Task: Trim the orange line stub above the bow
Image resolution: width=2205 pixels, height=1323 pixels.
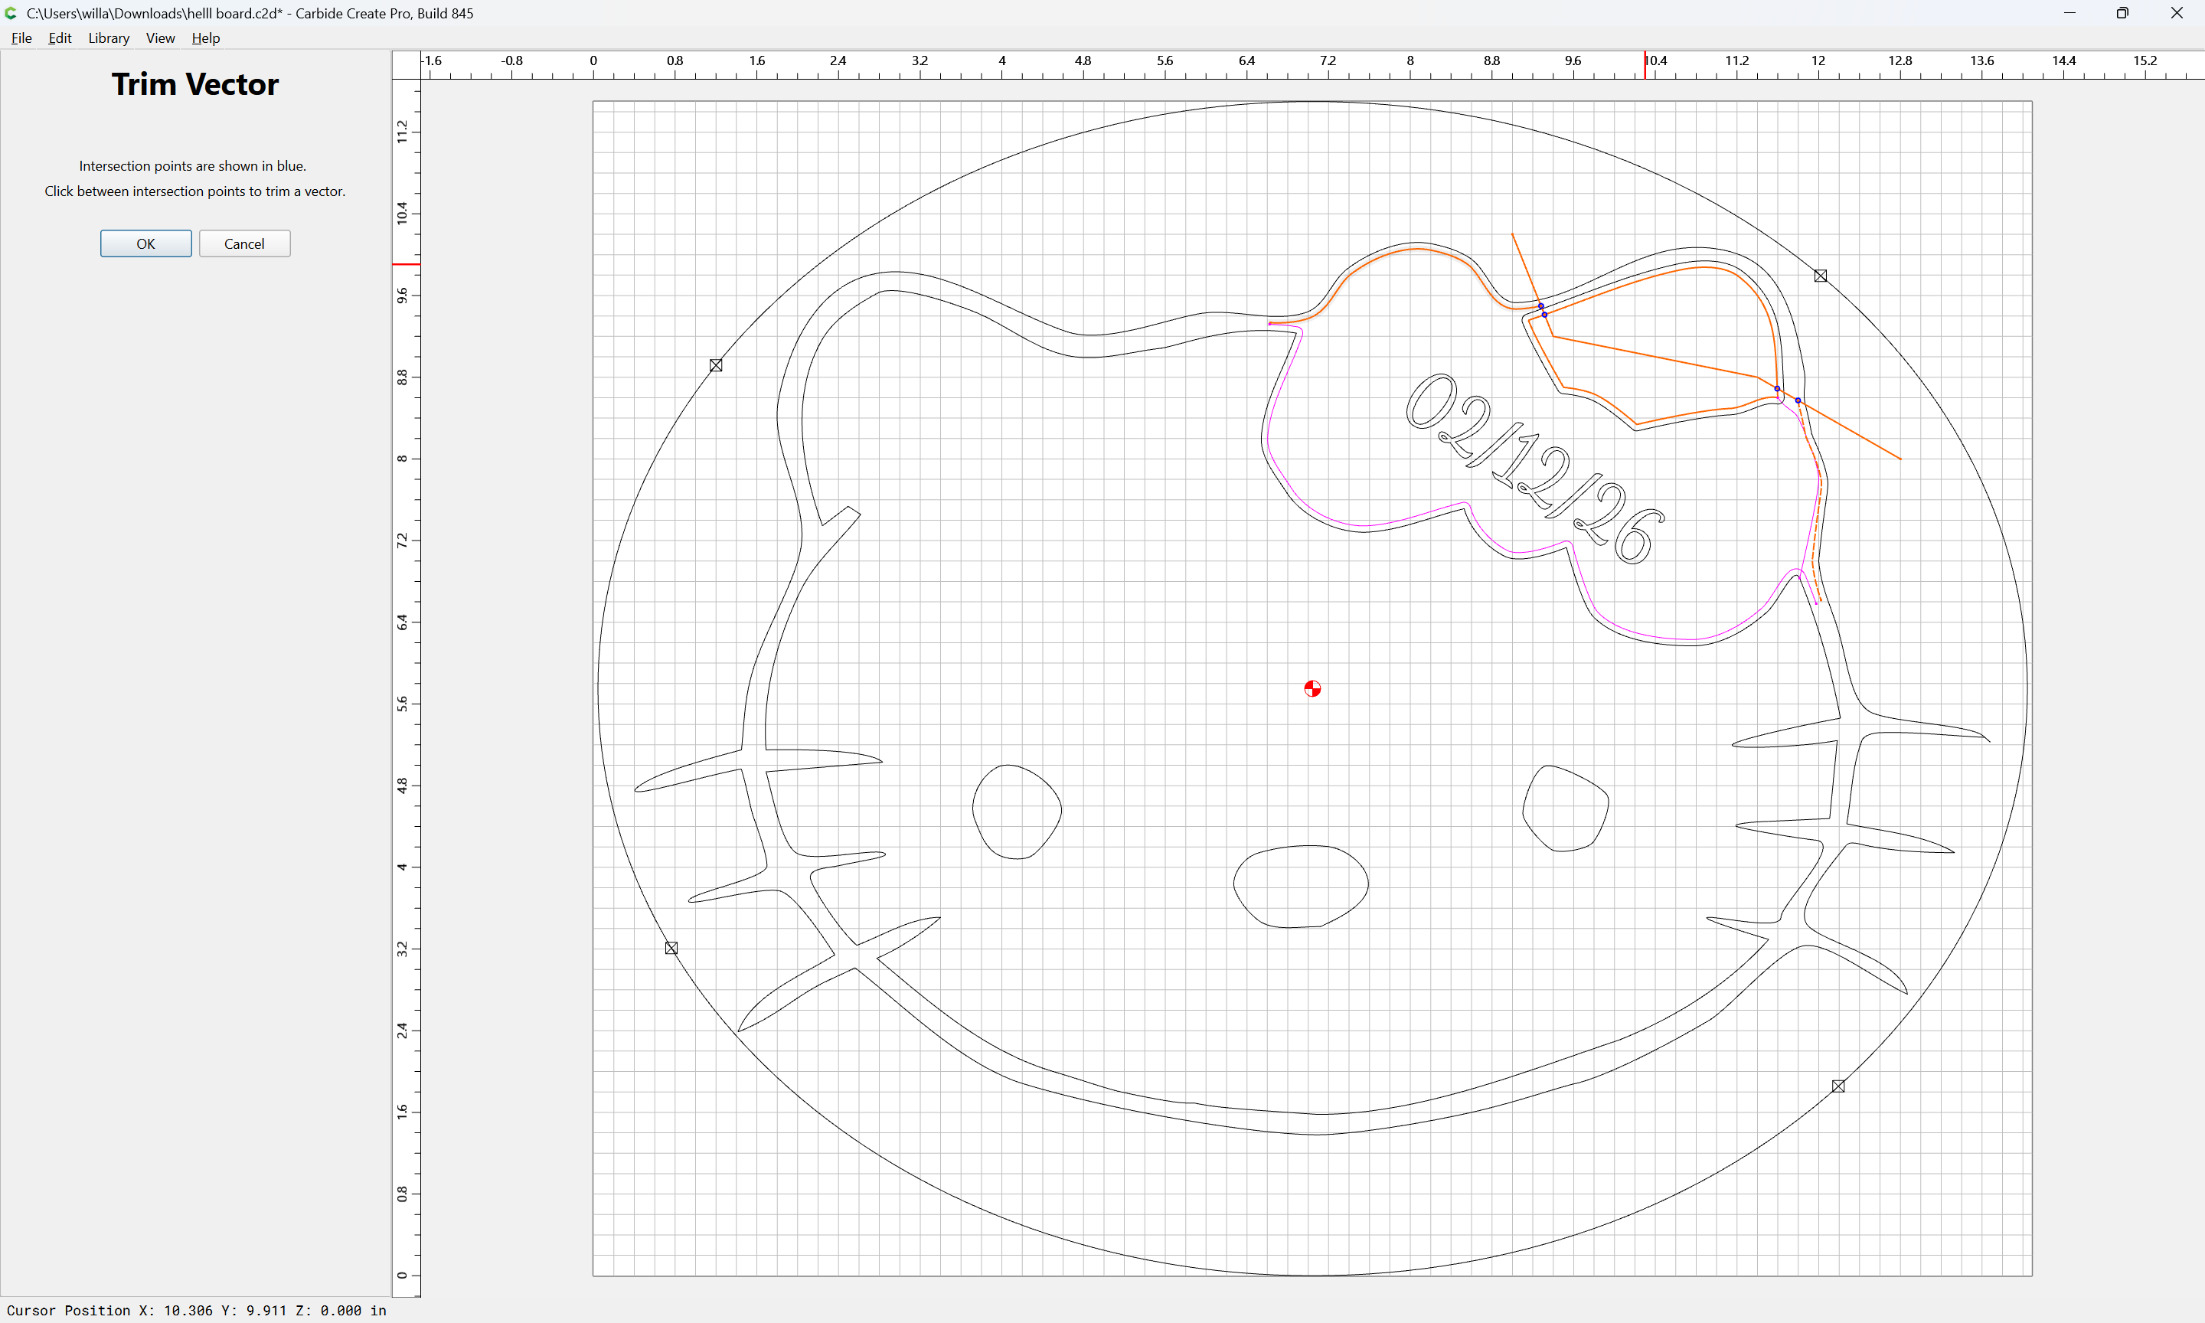Action: click(x=1525, y=267)
